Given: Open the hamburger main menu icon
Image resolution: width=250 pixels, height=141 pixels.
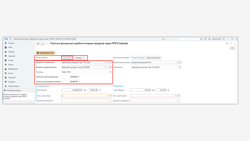Looking at the screenshot, I should [10, 39].
